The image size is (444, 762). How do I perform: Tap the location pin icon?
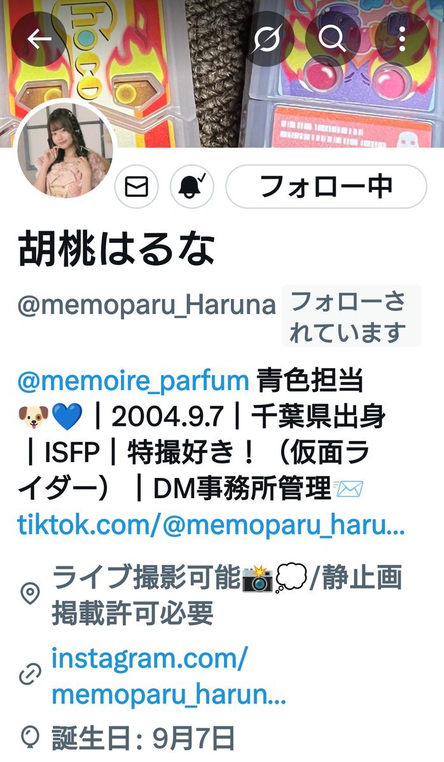30,594
